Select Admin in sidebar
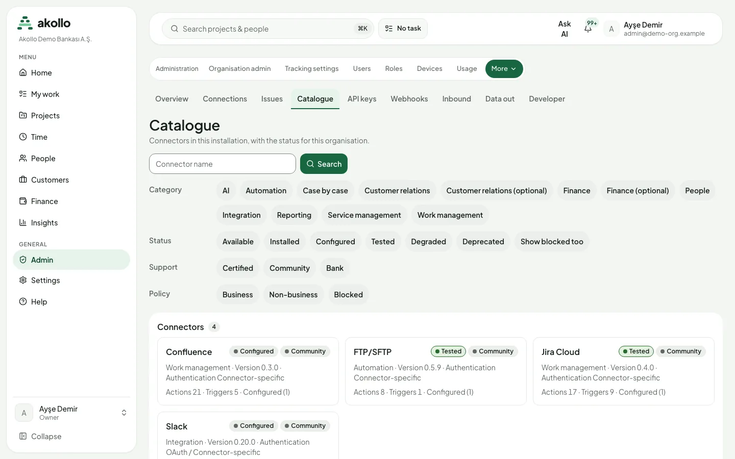735x459 pixels. point(71,260)
